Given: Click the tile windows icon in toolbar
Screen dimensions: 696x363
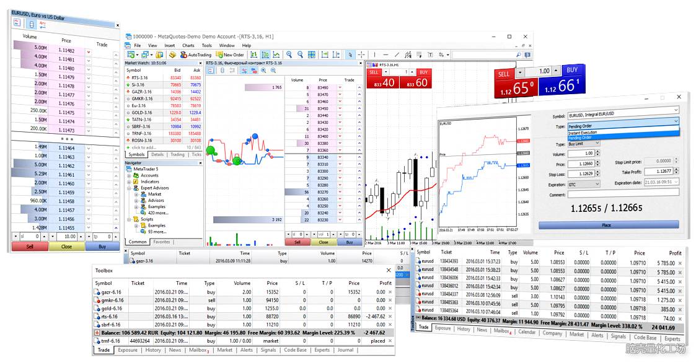Looking at the screenshot, I should click(312, 55).
